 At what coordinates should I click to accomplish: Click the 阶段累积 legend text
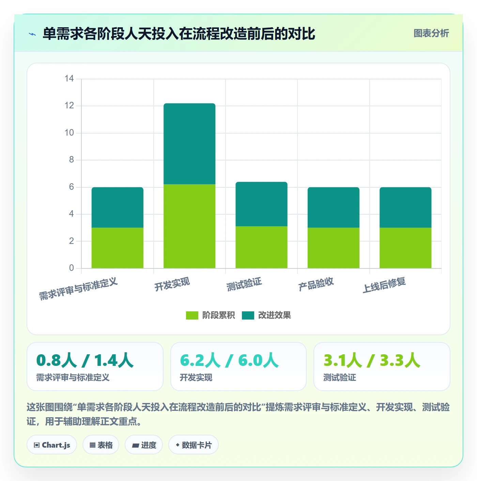pyautogui.click(x=218, y=315)
